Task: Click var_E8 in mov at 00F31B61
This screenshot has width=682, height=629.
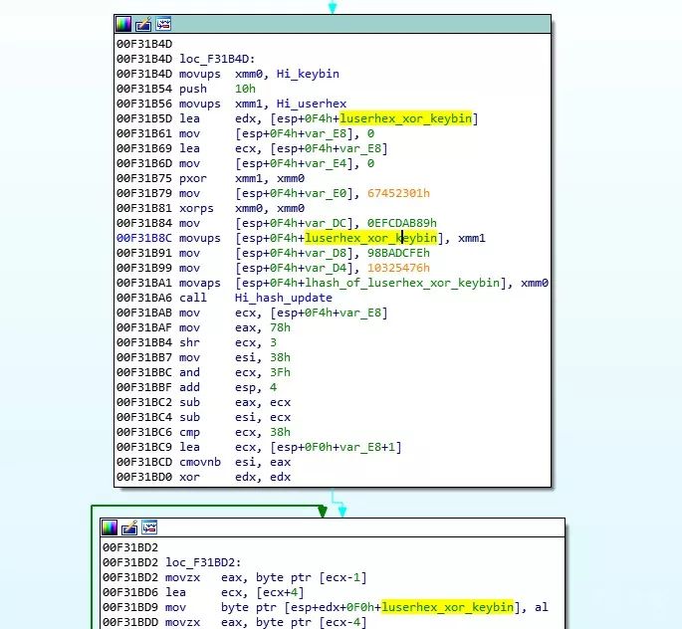Action: click(x=326, y=133)
